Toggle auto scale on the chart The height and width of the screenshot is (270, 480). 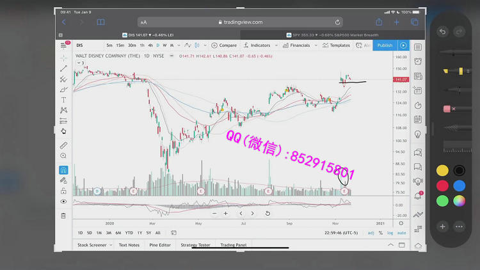click(x=401, y=233)
